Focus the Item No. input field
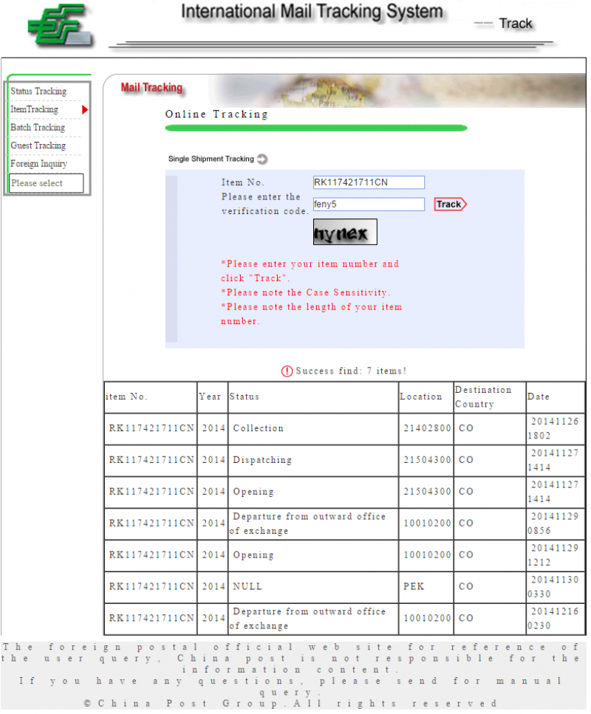Image resolution: width=591 pixels, height=714 pixels. [369, 182]
